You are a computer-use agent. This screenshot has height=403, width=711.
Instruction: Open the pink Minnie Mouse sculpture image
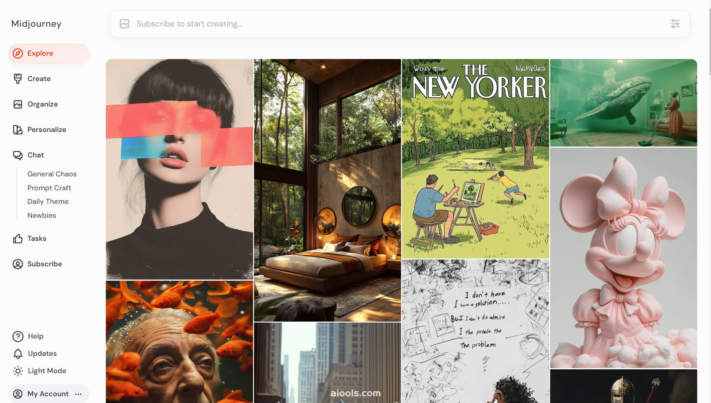(623, 258)
